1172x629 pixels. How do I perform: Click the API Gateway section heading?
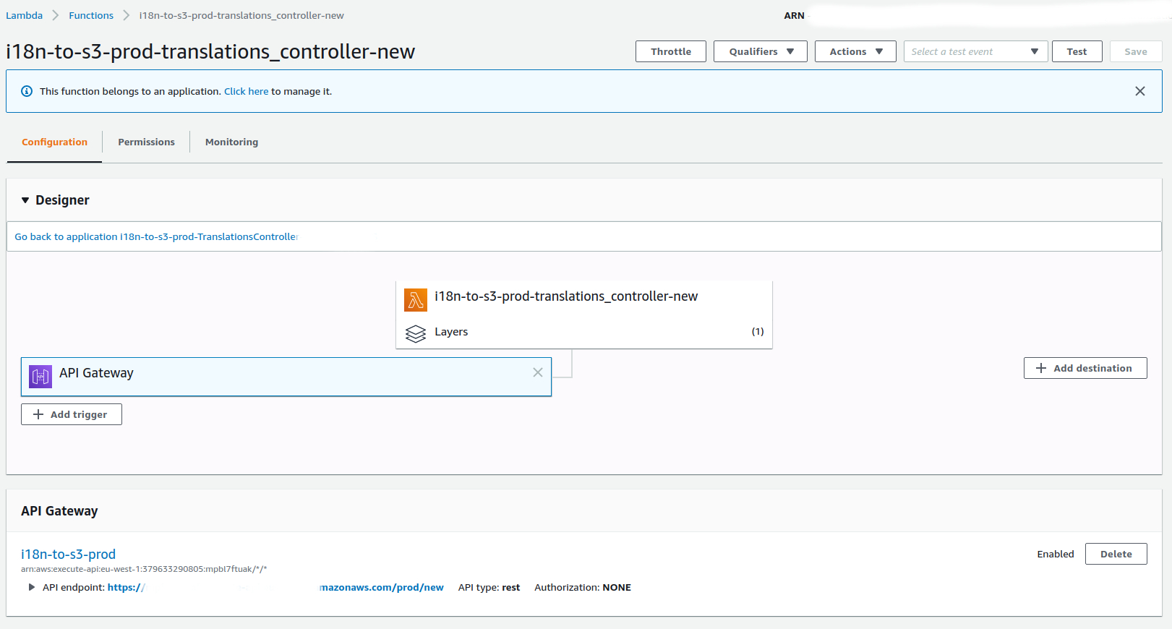pos(59,511)
